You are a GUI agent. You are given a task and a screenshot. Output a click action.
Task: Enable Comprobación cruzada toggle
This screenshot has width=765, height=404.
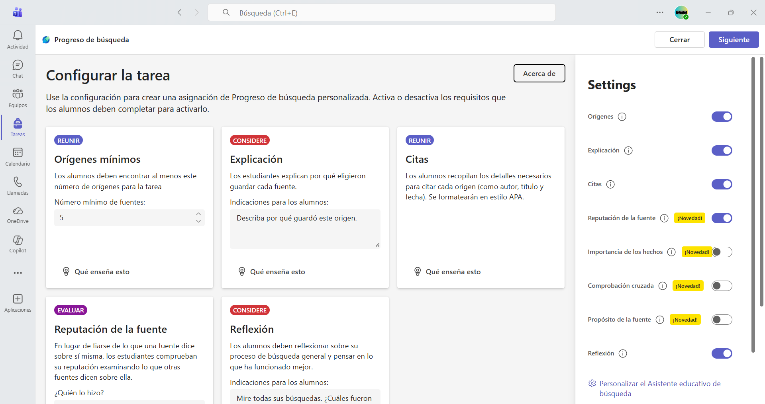pyautogui.click(x=722, y=286)
